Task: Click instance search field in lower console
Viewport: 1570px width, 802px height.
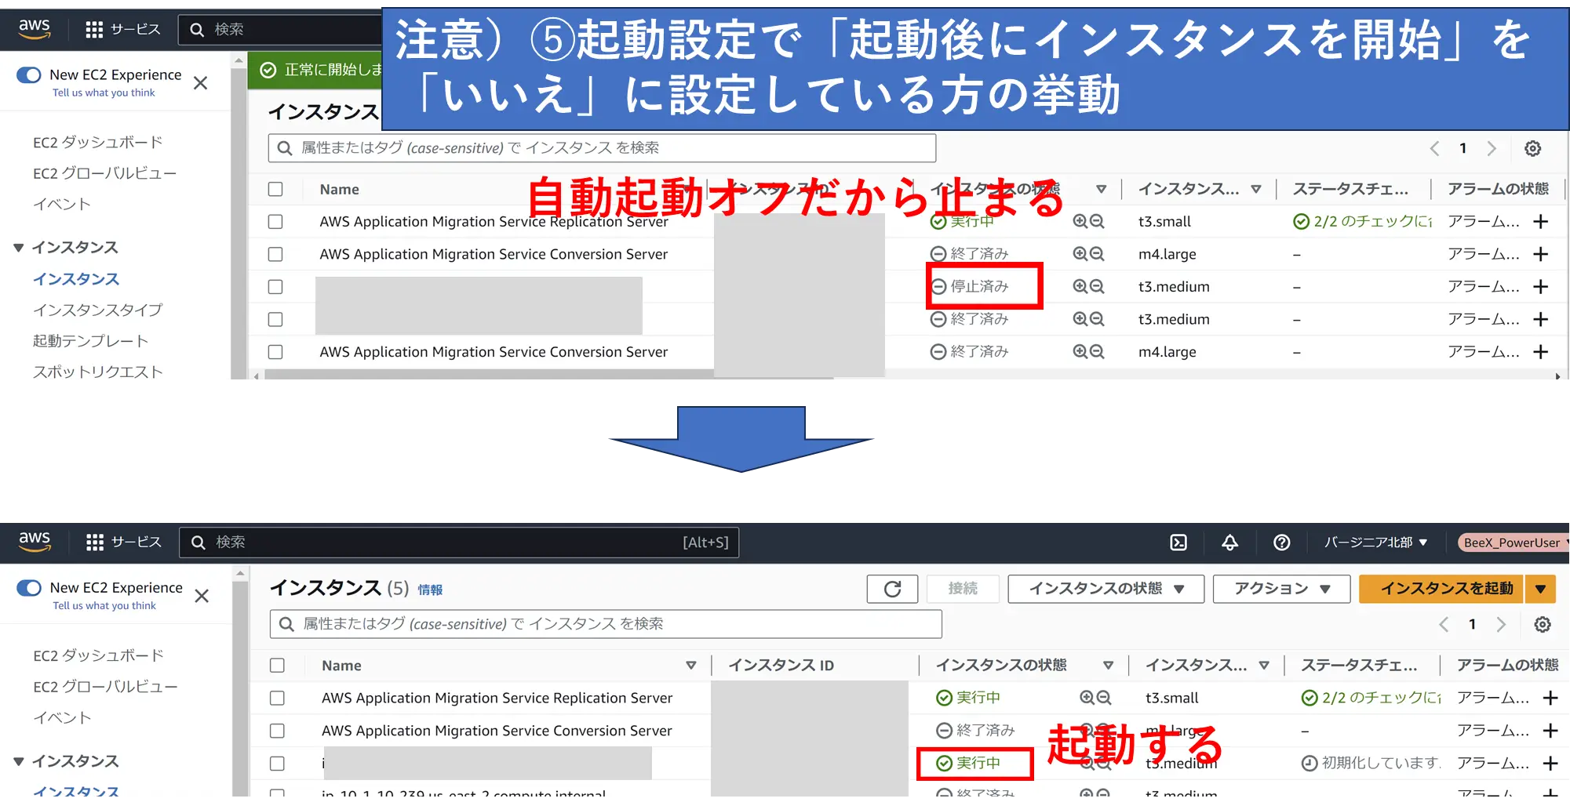Action: (606, 624)
